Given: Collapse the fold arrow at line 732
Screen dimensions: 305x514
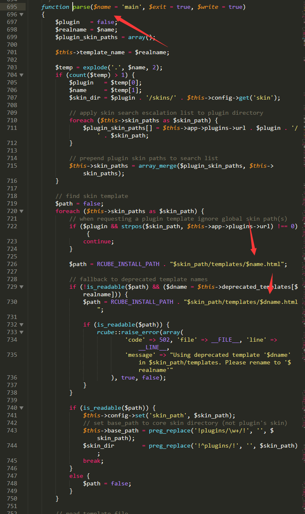Looking at the screenshot, I should pyautogui.click(x=21, y=324).
